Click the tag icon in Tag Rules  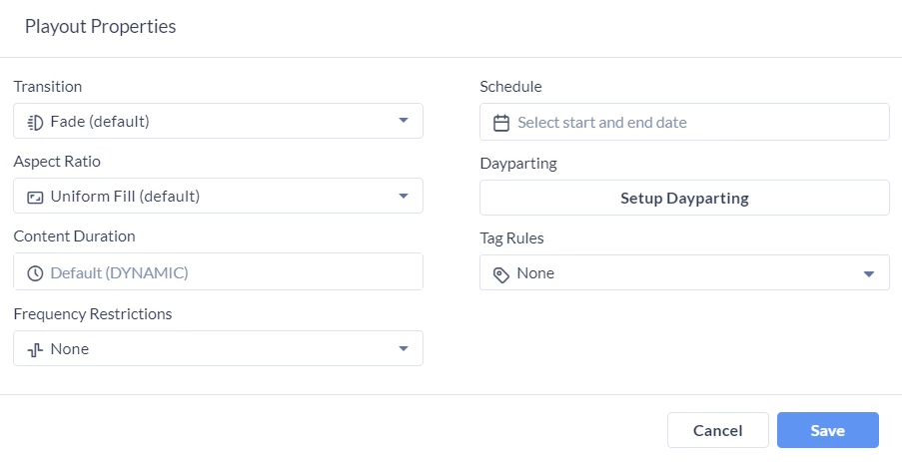pos(501,275)
